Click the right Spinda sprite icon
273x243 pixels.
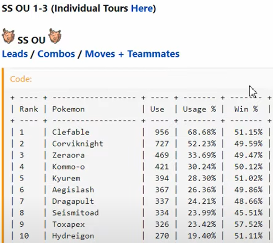pos(55,36)
